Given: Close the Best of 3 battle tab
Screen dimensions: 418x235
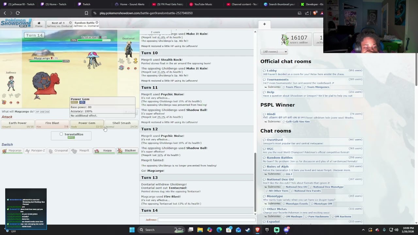Looking at the screenshot, I should point(70,23).
